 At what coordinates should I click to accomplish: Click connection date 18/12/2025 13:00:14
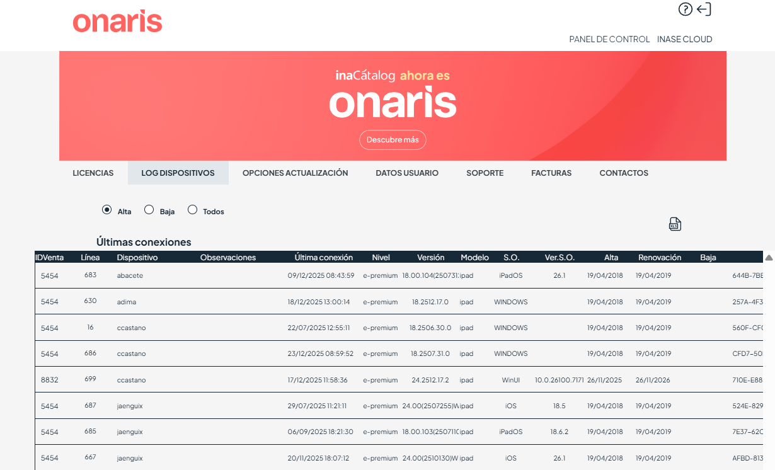[318, 302]
